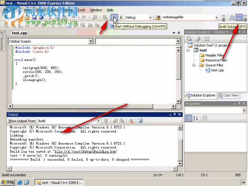Open the Properties object selector dropdown
248x186 pixels.
click(245, 110)
